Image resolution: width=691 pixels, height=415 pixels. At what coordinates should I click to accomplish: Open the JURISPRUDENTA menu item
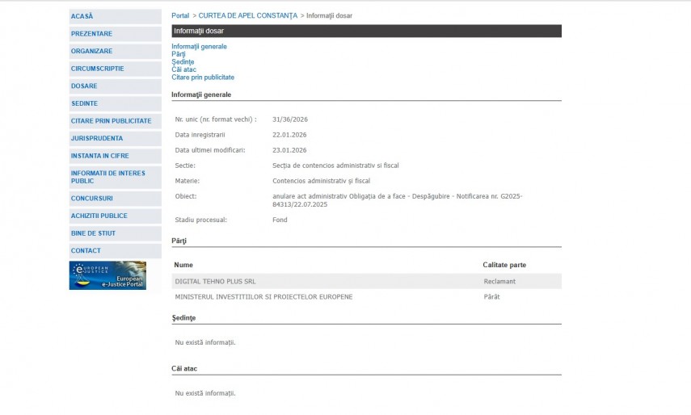click(x=97, y=138)
